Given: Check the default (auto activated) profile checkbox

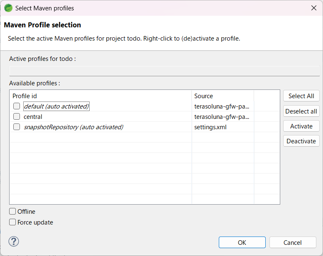Looking at the screenshot, I should coord(17,106).
